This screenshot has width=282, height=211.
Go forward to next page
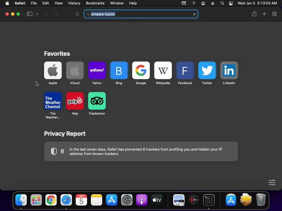pos(56,14)
